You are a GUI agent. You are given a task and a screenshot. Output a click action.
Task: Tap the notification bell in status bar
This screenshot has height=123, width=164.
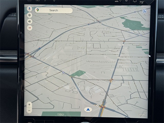(135, 1)
